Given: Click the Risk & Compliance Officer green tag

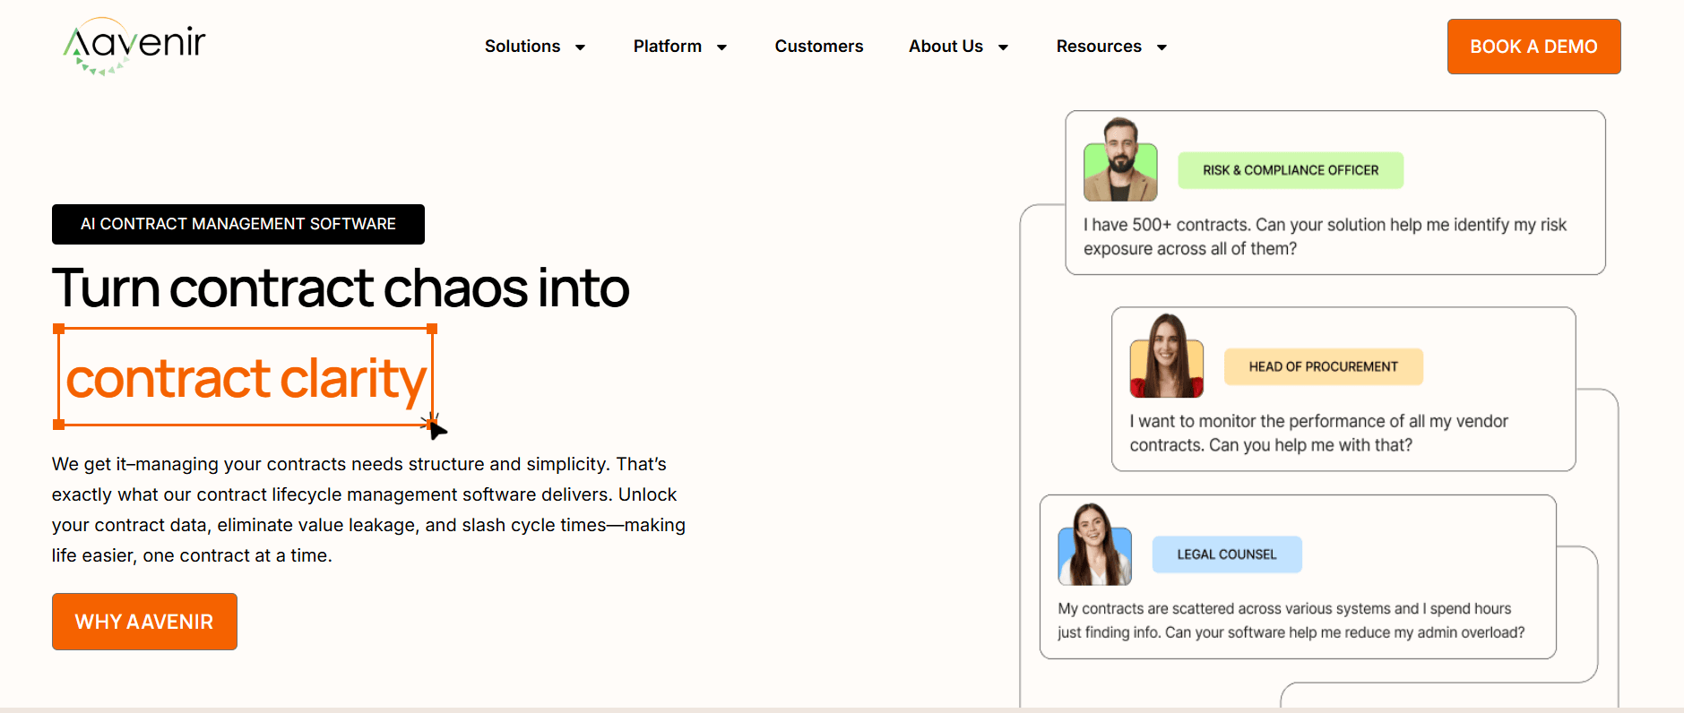Looking at the screenshot, I should (1290, 170).
